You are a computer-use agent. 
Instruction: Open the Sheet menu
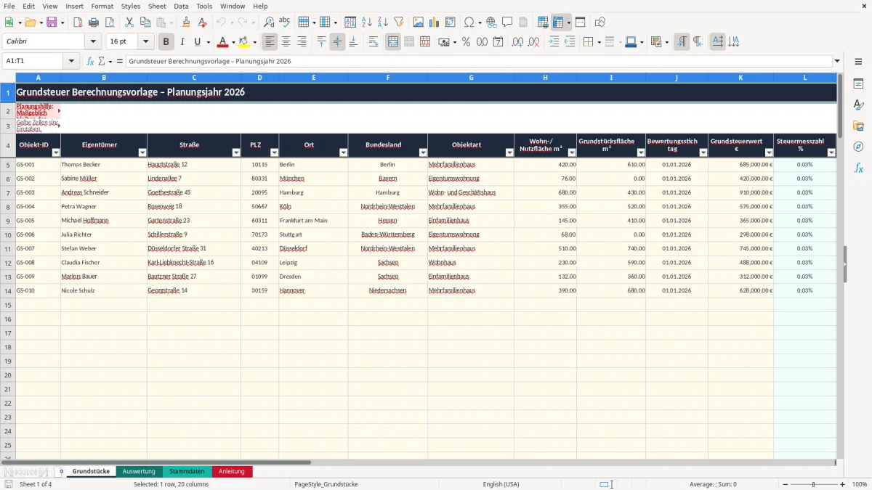157,6
